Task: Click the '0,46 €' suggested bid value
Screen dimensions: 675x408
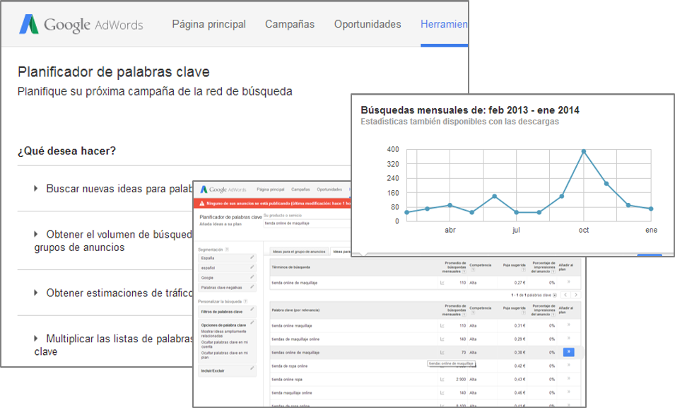Action: tap(520, 393)
